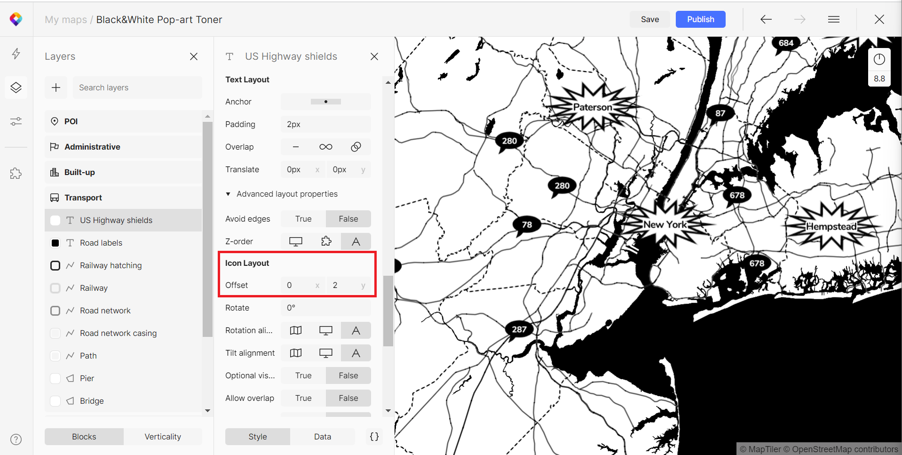The width and height of the screenshot is (902, 455).
Task: Open the lightning bolt quick actions icon
Action: point(16,54)
